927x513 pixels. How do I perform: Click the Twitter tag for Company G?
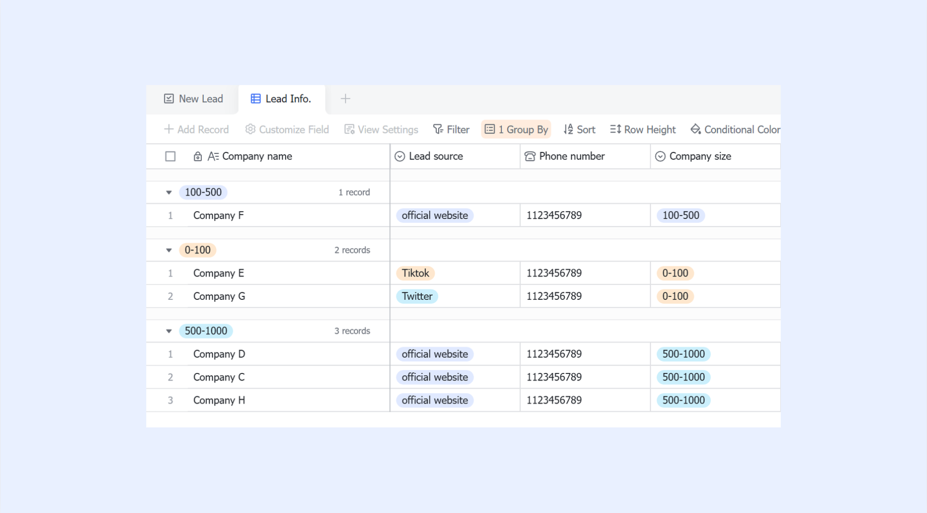point(417,296)
